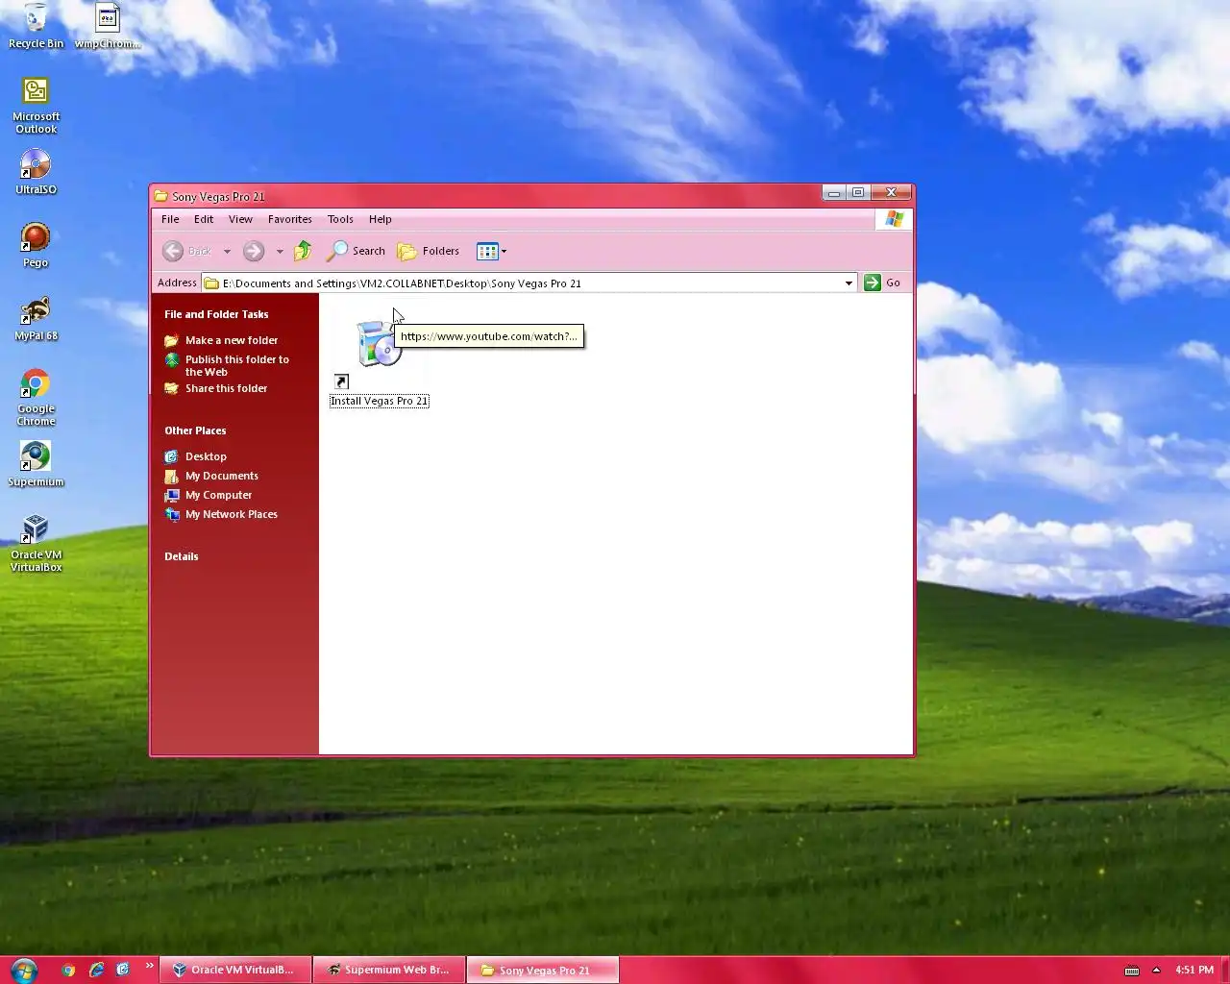This screenshot has height=984, width=1230.
Task: Open the Tools menu
Action: point(340,219)
